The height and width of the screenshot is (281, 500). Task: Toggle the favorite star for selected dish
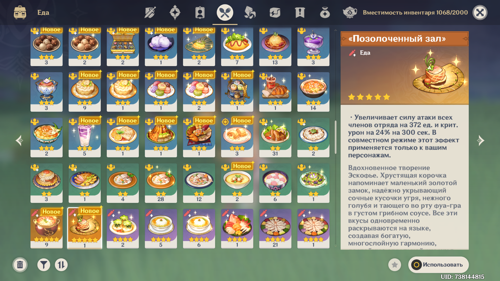point(395,265)
